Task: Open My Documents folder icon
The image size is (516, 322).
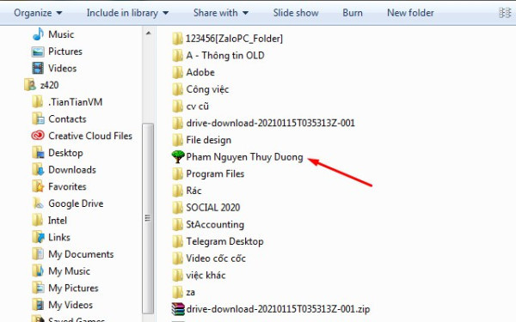Action: [x=38, y=254]
